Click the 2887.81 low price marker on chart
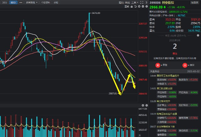201x137 pixels. (113, 94)
